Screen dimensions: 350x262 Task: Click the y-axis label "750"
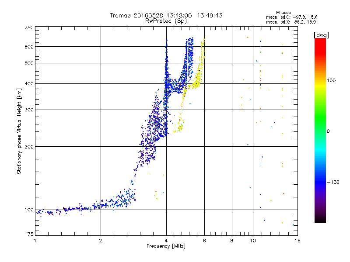[29, 28]
